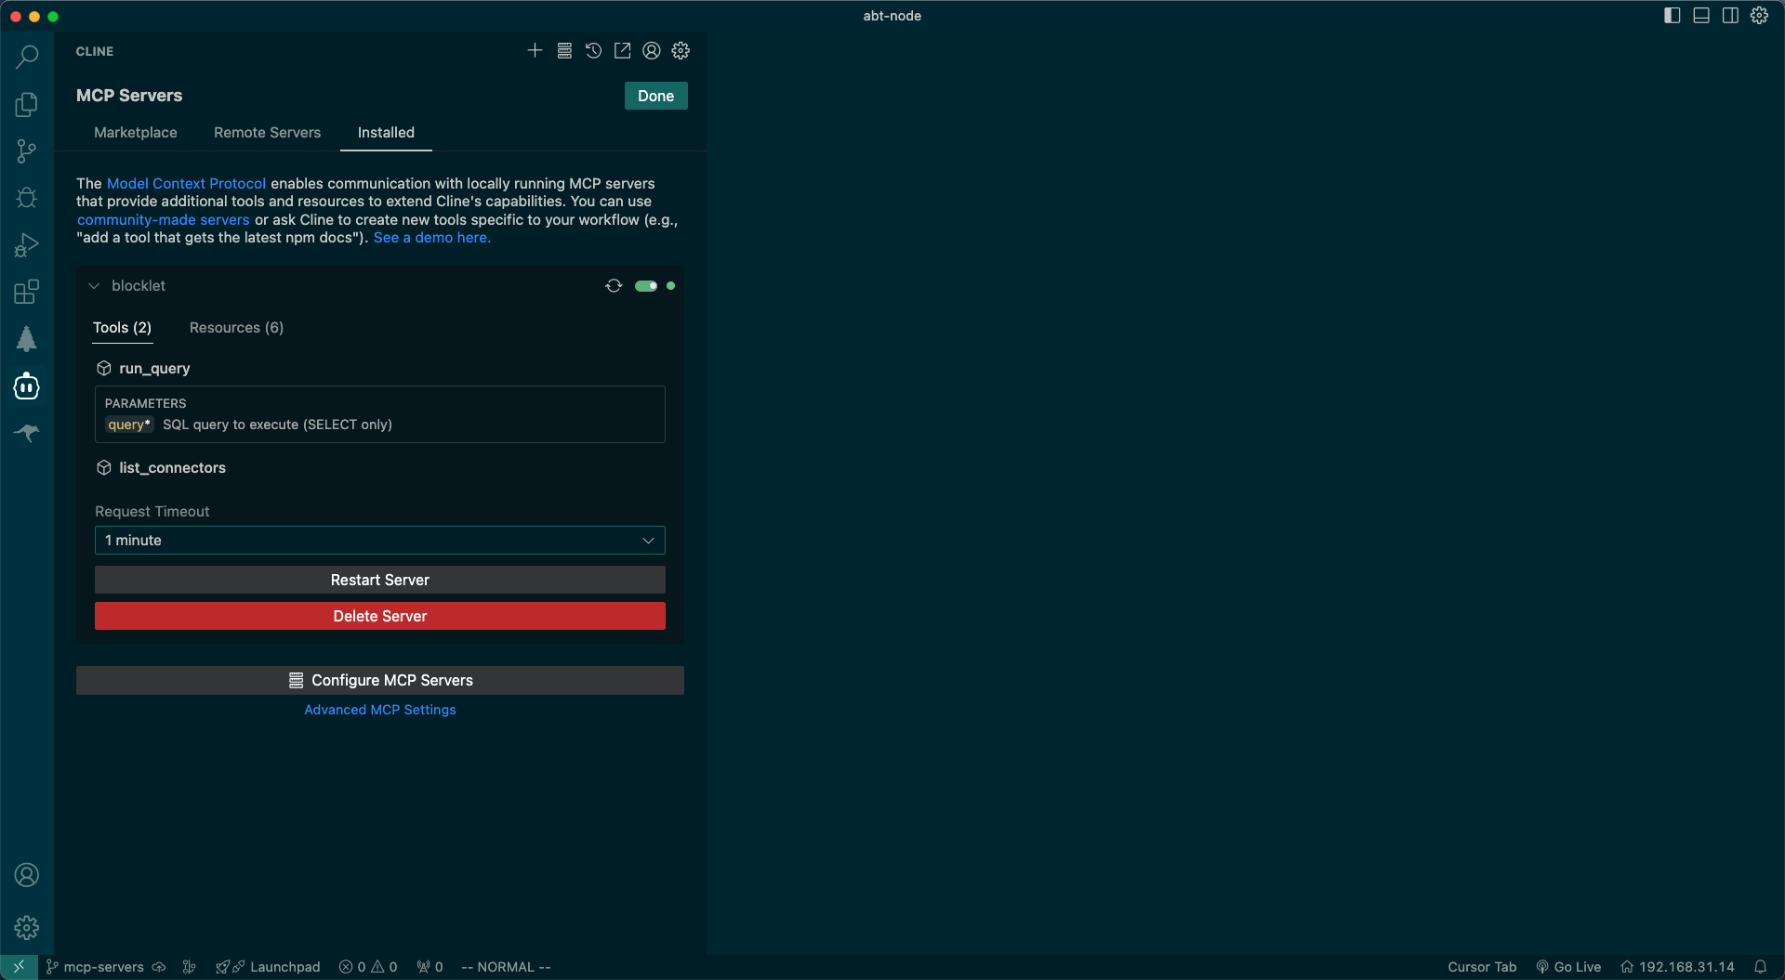The width and height of the screenshot is (1785, 980).
Task: Open Cline task history icon
Action: [x=593, y=51]
